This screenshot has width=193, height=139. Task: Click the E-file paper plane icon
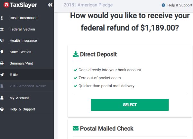pos(2,75)
